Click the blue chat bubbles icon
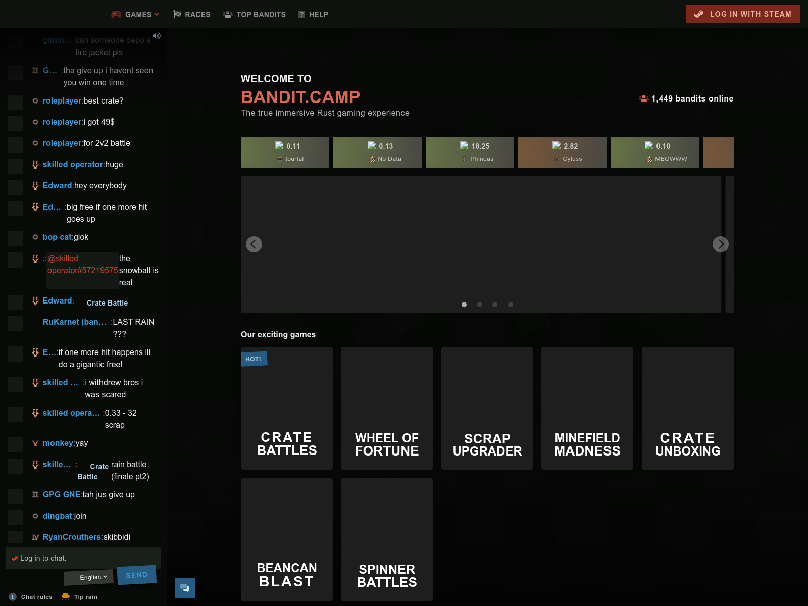This screenshot has height=606, width=808. [x=185, y=587]
